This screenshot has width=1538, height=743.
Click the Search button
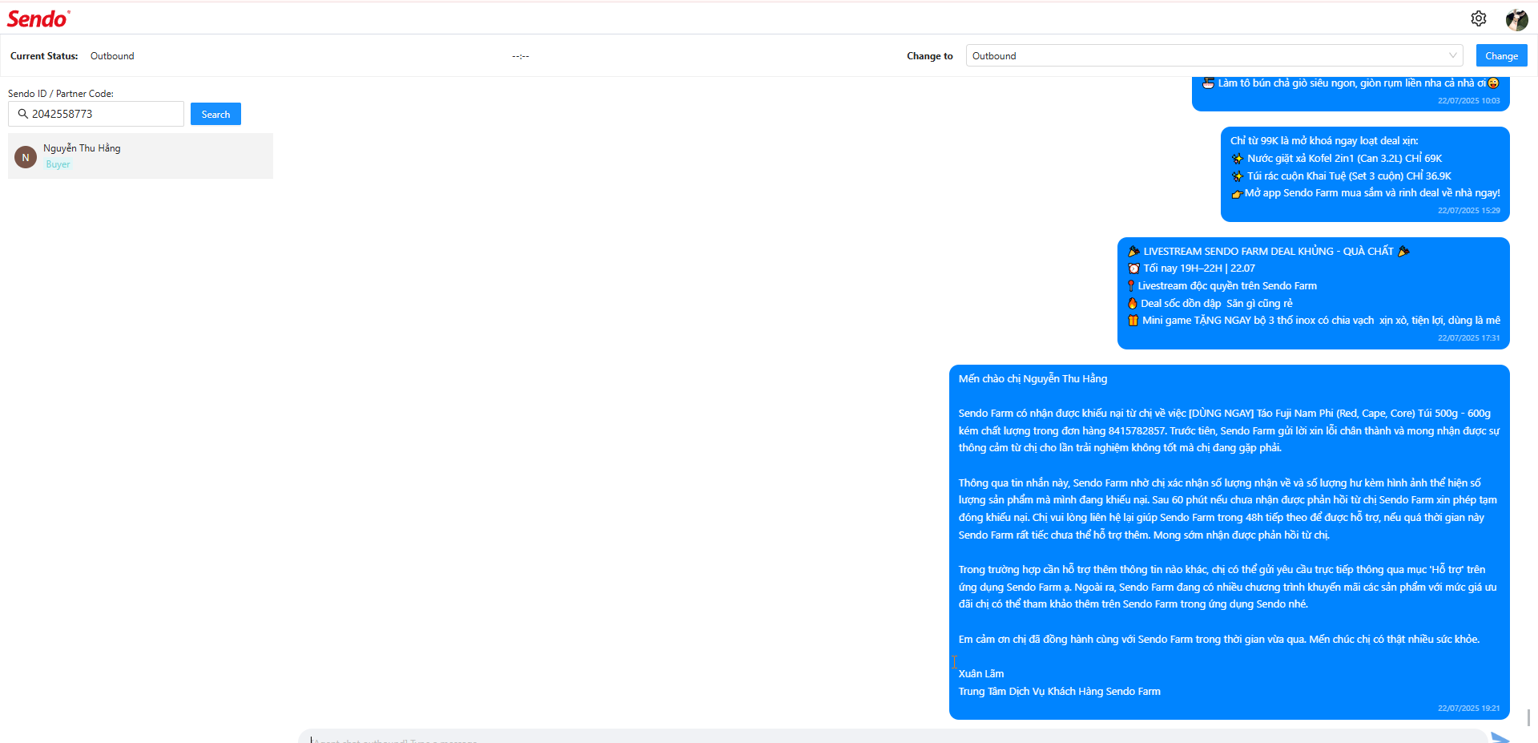tap(215, 114)
